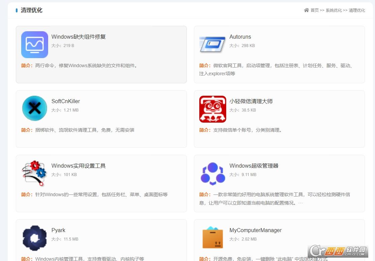Screen dimensions: 375x261
Task: Click the size text 219 B
Action: tap(69, 46)
